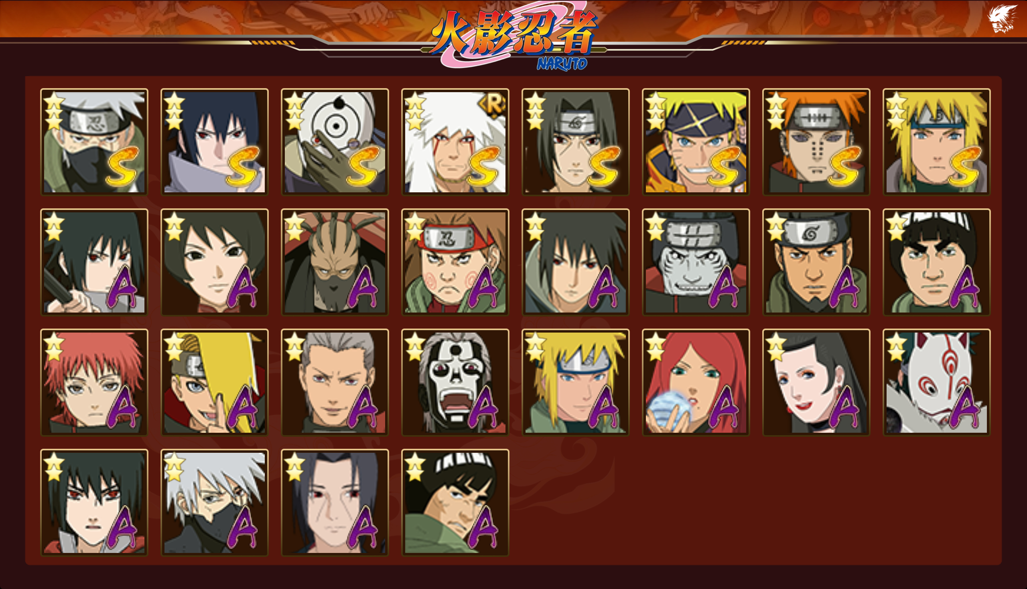Click the skull-masked A-rank character card

coord(455,382)
